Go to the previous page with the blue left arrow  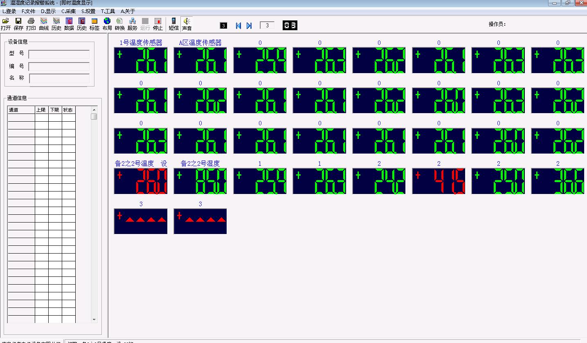pyautogui.click(x=238, y=26)
